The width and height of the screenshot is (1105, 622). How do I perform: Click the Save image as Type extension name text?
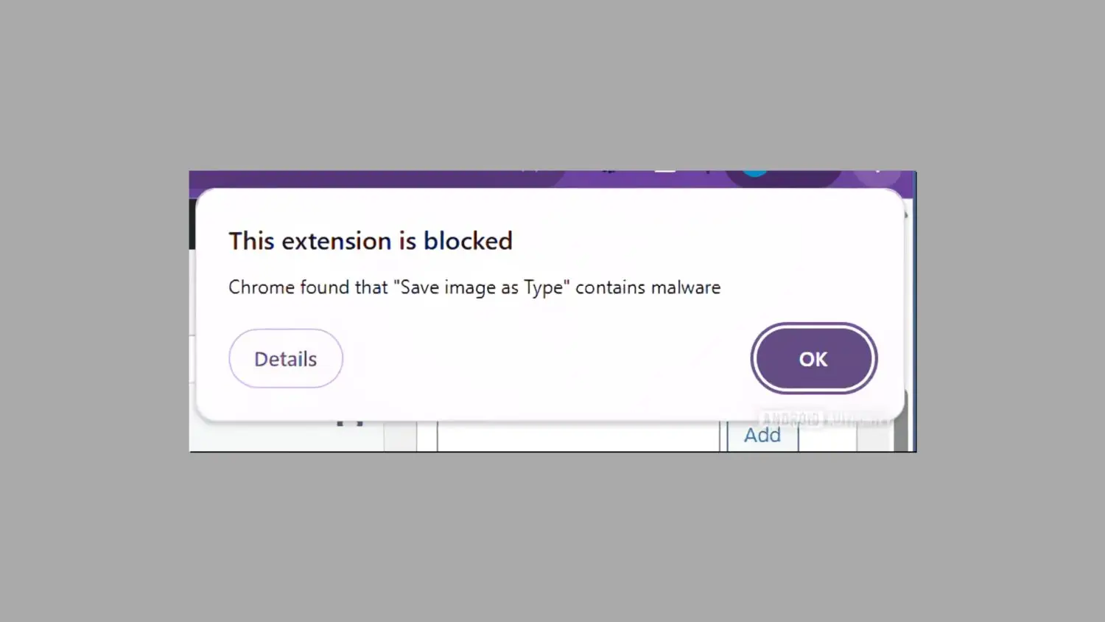(x=483, y=287)
